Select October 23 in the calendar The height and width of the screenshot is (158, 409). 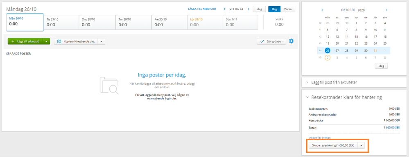(x=366, y=43)
